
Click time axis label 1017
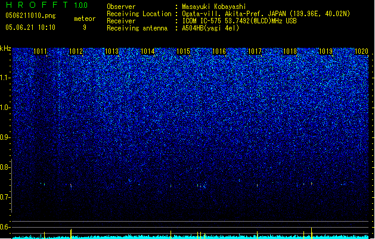click(x=255, y=51)
